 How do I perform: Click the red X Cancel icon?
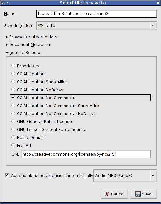(x=107, y=194)
